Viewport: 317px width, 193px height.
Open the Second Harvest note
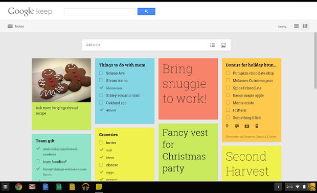pos(252,163)
